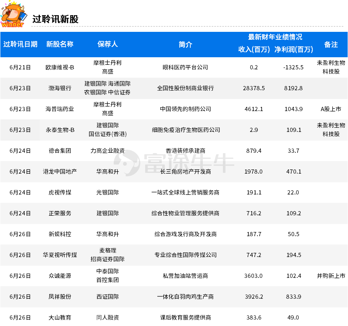The image size is (348, 326).
Task: Click sponsor 光银国际
Action: [x=108, y=193]
